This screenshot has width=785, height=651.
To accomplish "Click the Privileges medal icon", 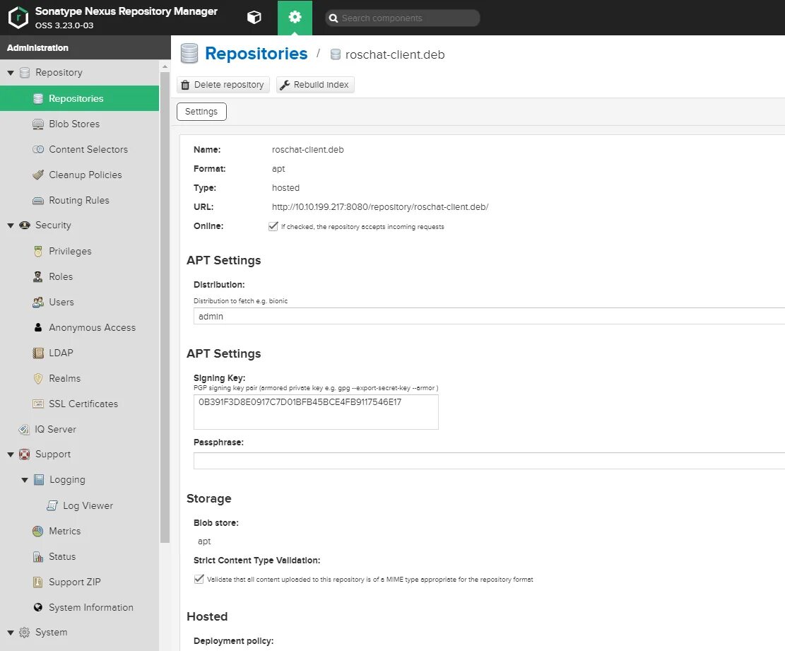I will (x=38, y=252).
